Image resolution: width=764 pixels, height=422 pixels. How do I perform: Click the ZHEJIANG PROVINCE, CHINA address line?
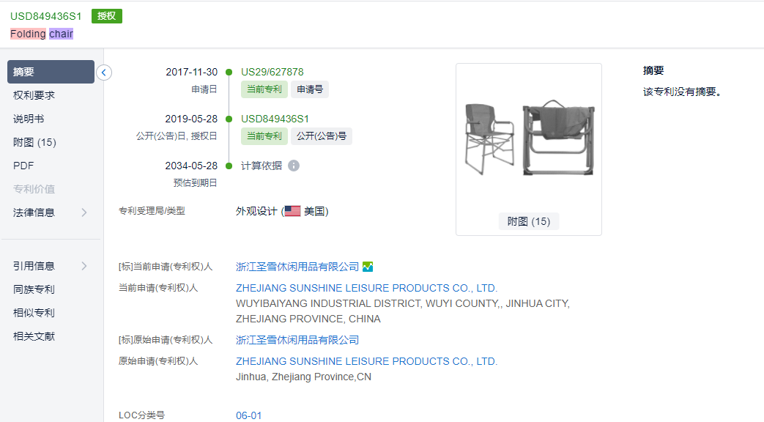tap(308, 319)
